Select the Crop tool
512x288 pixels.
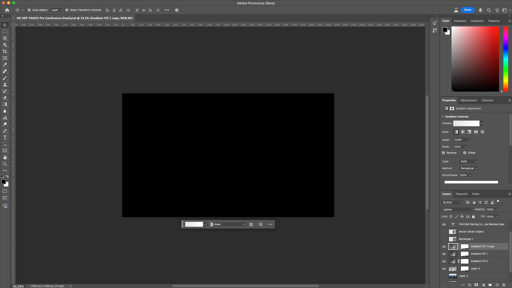(5, 51)
